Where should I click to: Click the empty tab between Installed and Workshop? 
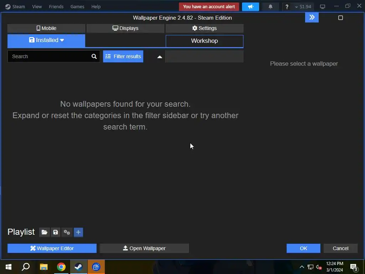[x=125, y=41]
